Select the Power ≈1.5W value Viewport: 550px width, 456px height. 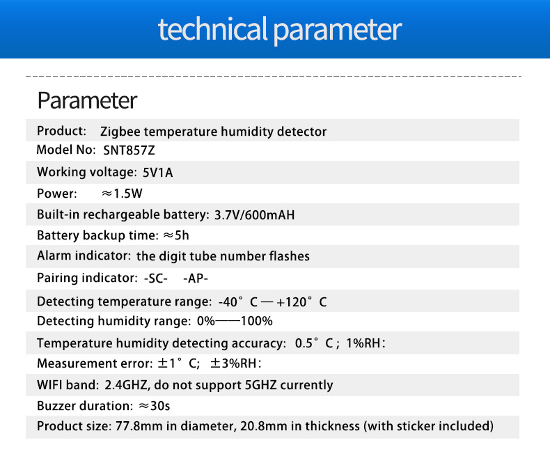coord(122,194)
